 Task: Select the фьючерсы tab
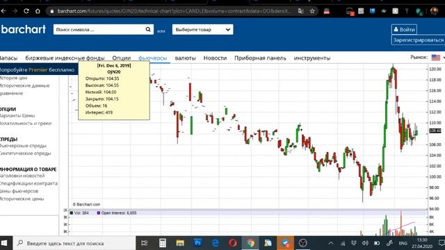(153, 58)
